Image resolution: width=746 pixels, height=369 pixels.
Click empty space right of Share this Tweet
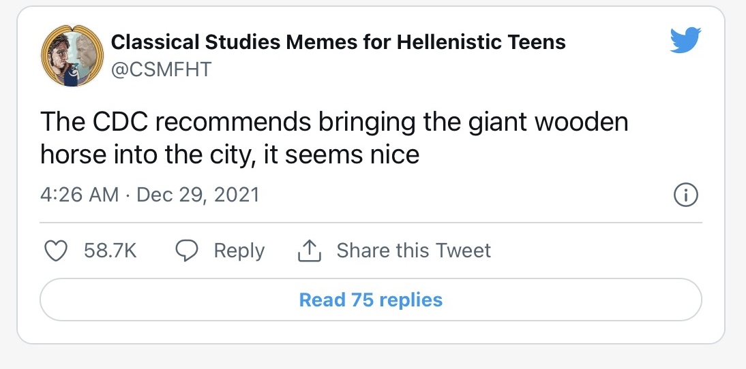tap(593, 251)
